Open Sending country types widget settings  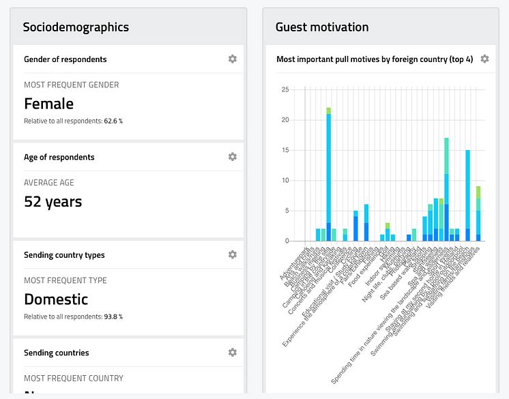233,255
